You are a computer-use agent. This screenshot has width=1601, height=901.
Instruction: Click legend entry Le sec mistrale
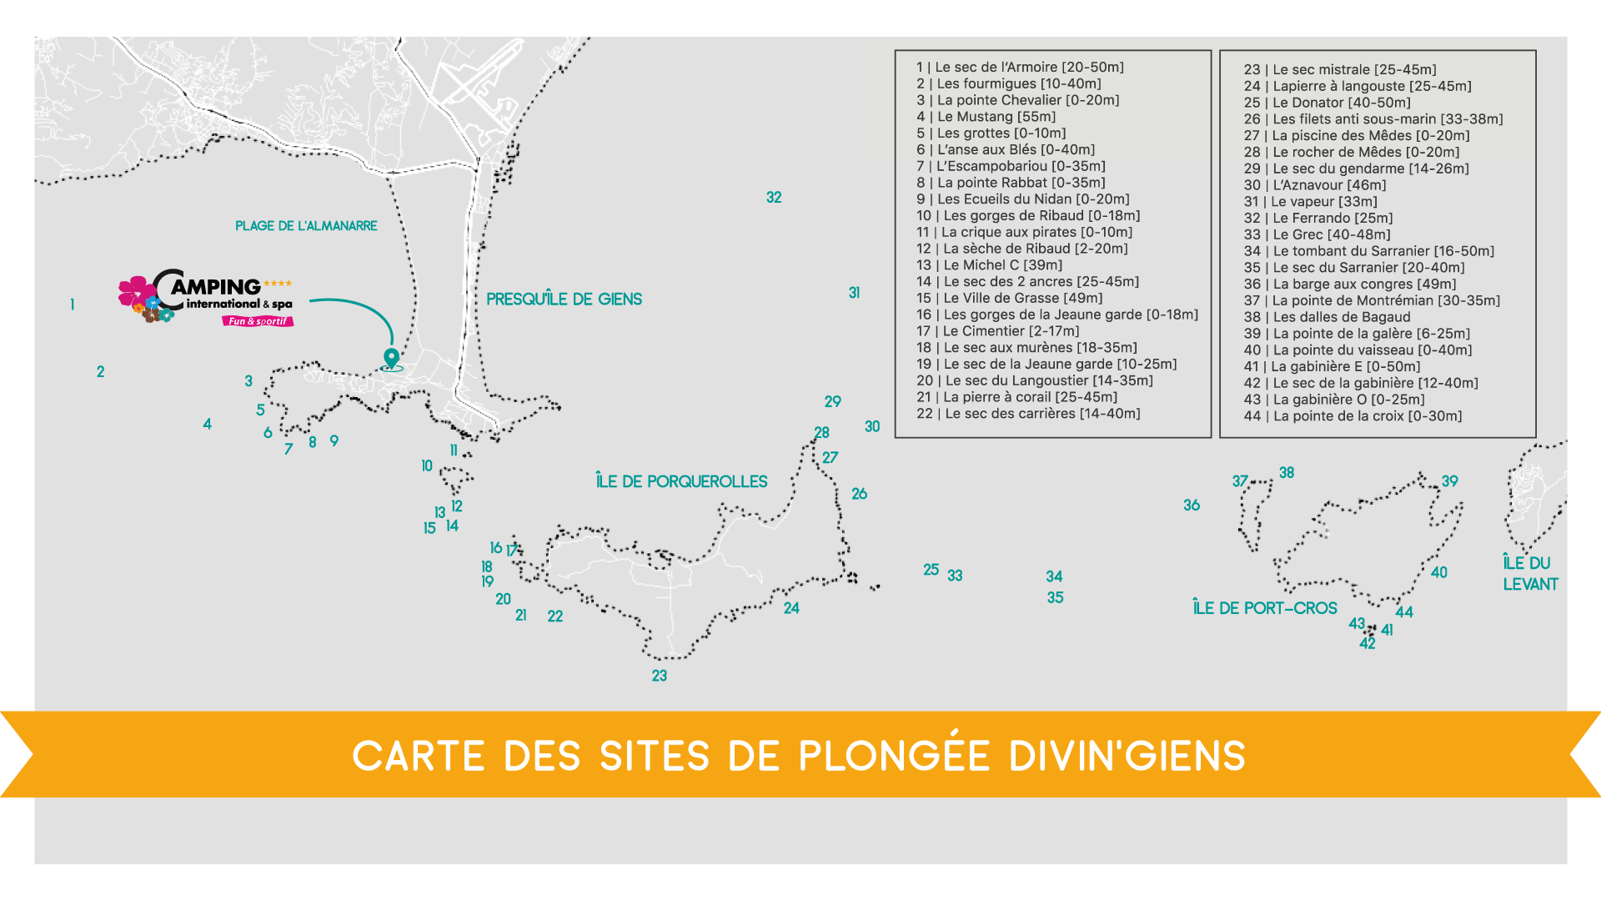coord(1340,69)
